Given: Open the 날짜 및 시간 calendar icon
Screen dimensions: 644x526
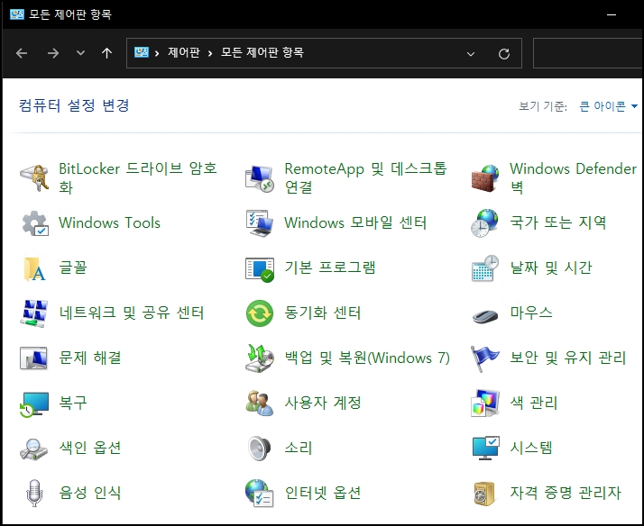Looking at the screenshot, I should tap(485, 268).
